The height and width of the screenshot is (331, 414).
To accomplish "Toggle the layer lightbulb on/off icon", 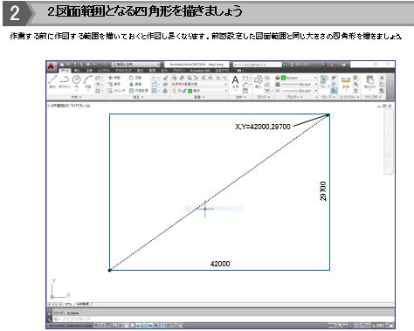I will click(175, 91).
